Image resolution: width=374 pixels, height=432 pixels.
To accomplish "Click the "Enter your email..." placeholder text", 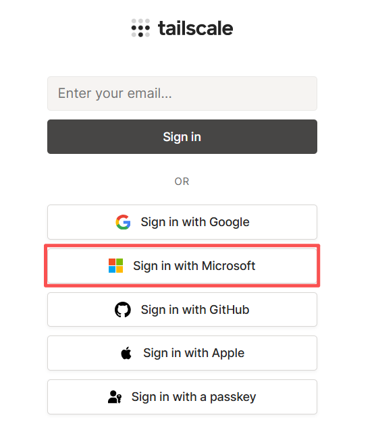I will 115,93.
